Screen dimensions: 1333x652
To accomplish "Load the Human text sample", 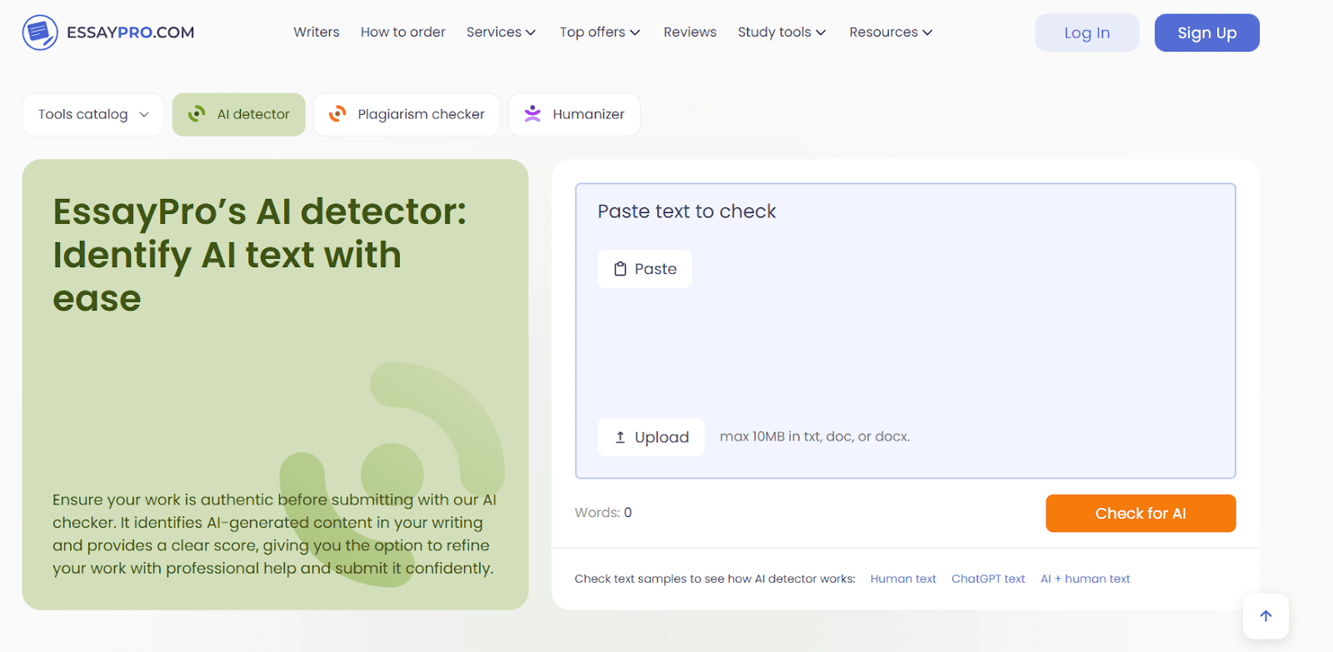I will pos(903,579).
